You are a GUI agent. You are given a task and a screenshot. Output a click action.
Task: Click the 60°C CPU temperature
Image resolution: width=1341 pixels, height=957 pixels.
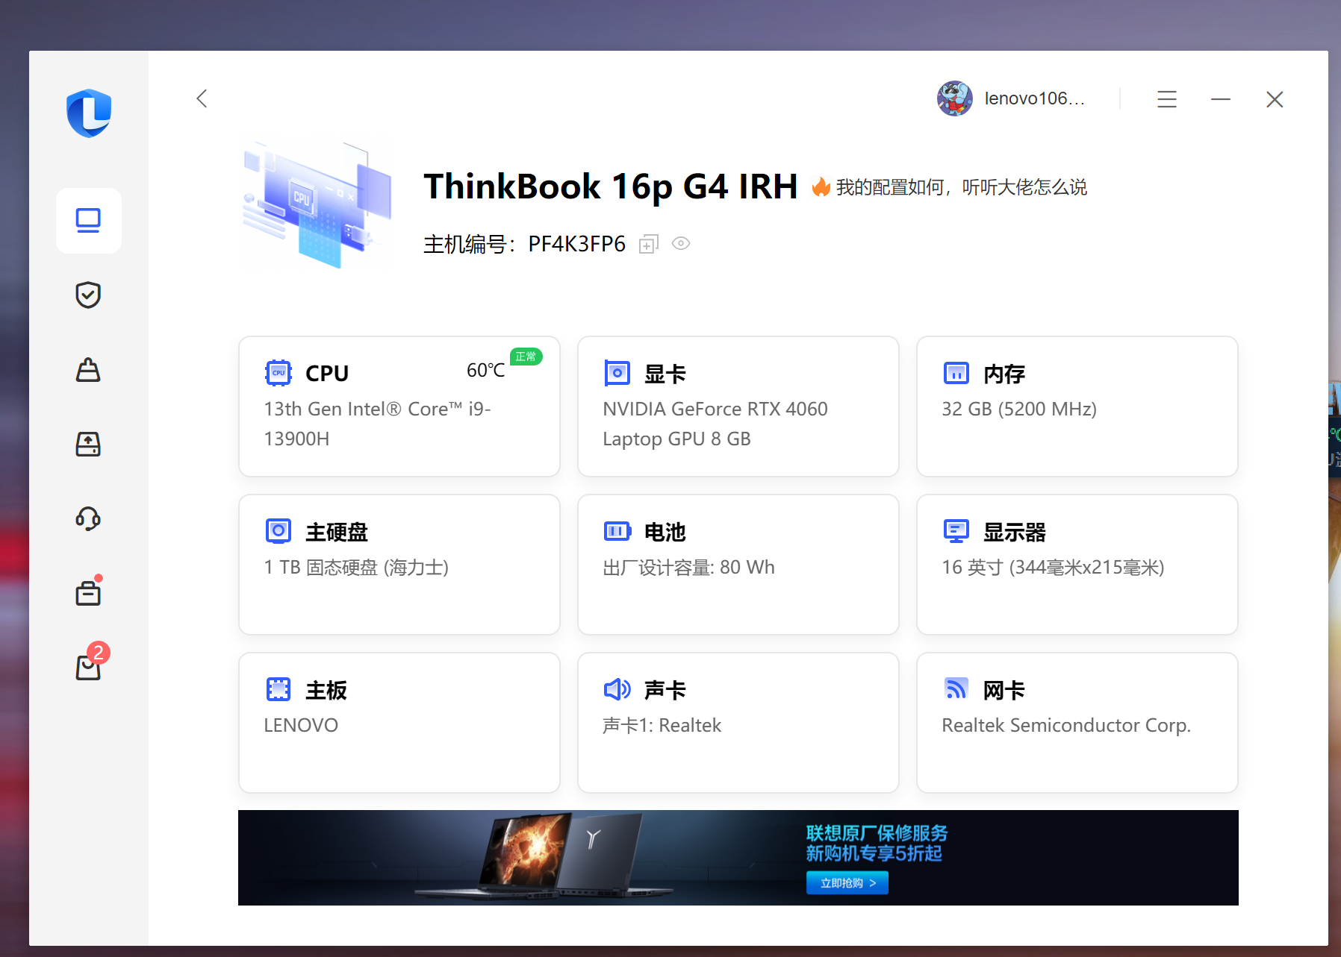(x=485, y=371)
